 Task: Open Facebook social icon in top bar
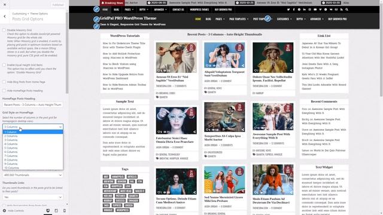pyautogui.click(x=294, y=10)
